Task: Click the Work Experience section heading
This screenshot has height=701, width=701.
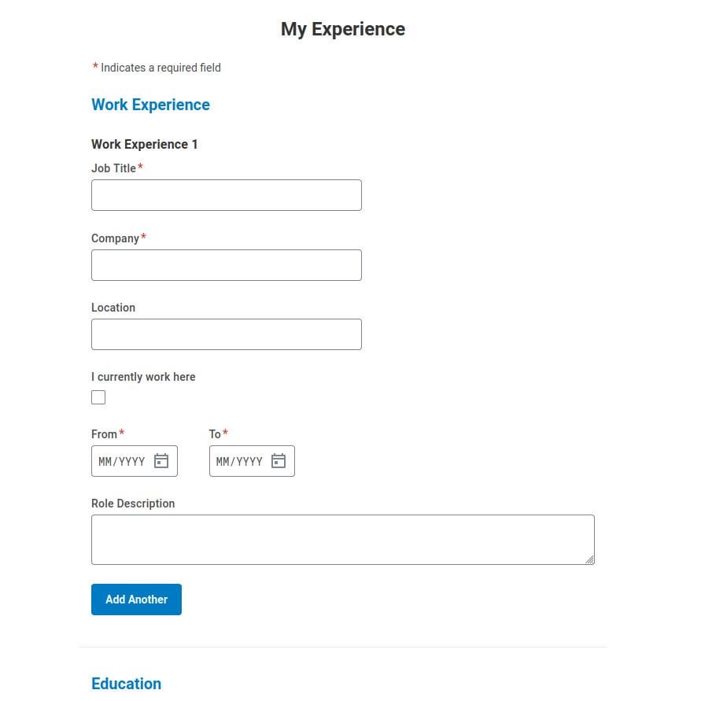Action: (150, 105)
